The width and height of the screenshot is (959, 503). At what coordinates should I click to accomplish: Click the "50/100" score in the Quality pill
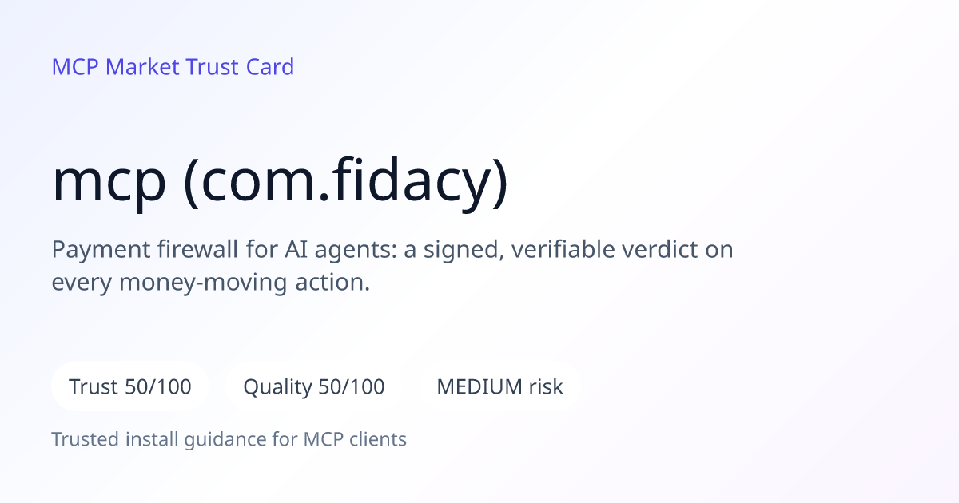click(352, 387)
